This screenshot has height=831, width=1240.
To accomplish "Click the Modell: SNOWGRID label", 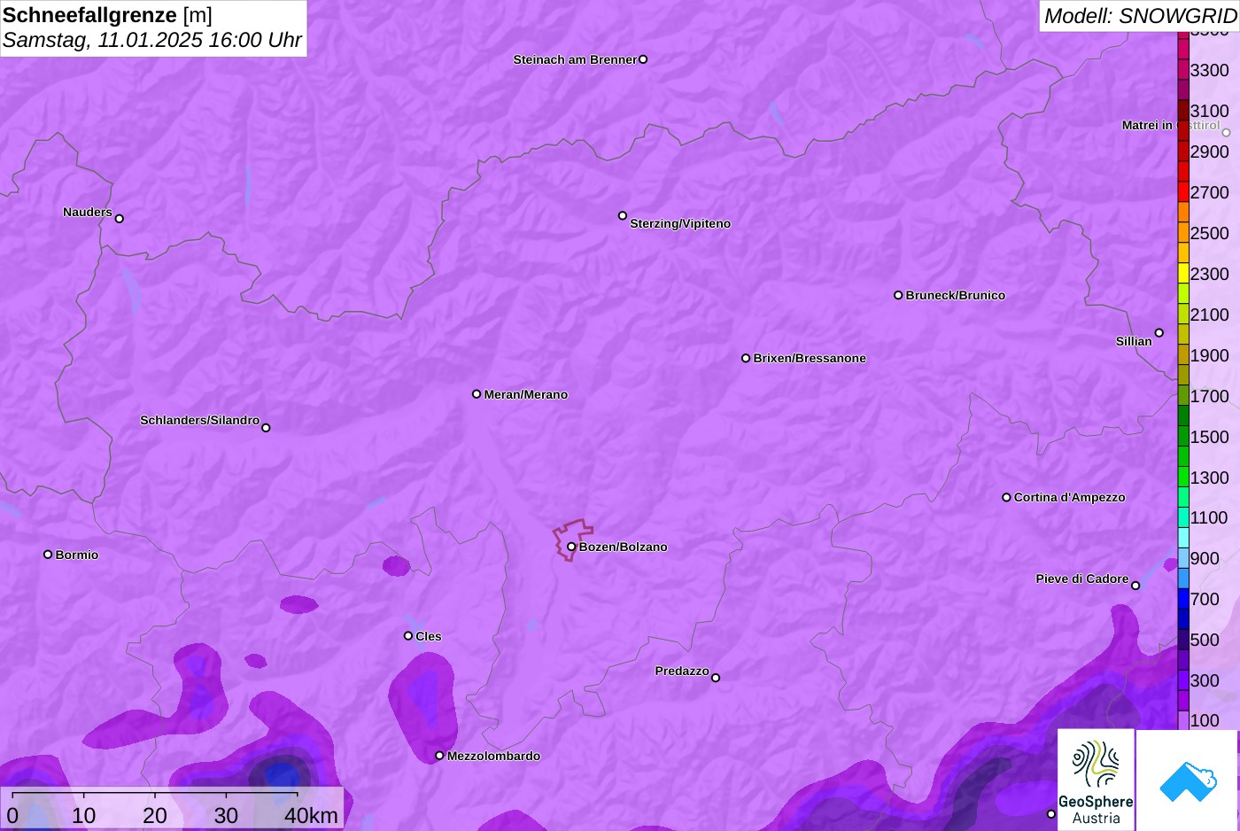I will tap(1141, 16).
